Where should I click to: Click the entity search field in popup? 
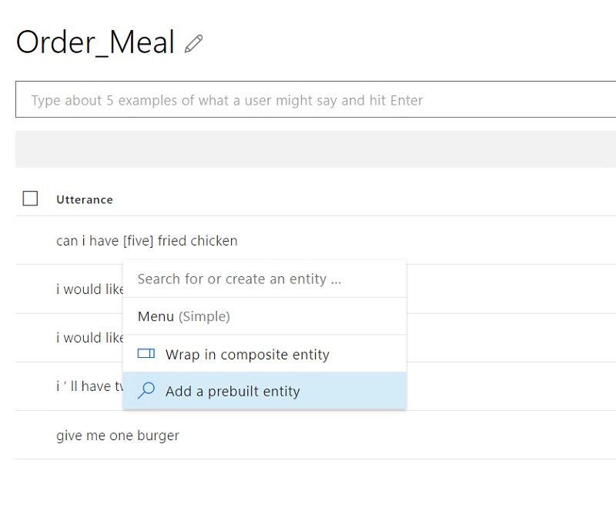click(264, 279)
